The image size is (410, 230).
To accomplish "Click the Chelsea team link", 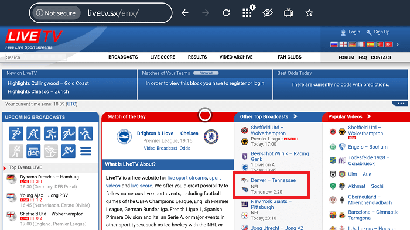I will coord(189,133).
